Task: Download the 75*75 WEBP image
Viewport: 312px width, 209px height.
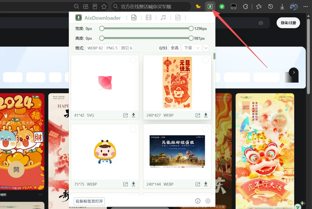Action: pyautogui.click(x=133, y=184)
